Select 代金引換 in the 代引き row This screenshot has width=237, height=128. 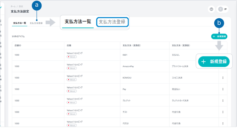coord(176,123)
